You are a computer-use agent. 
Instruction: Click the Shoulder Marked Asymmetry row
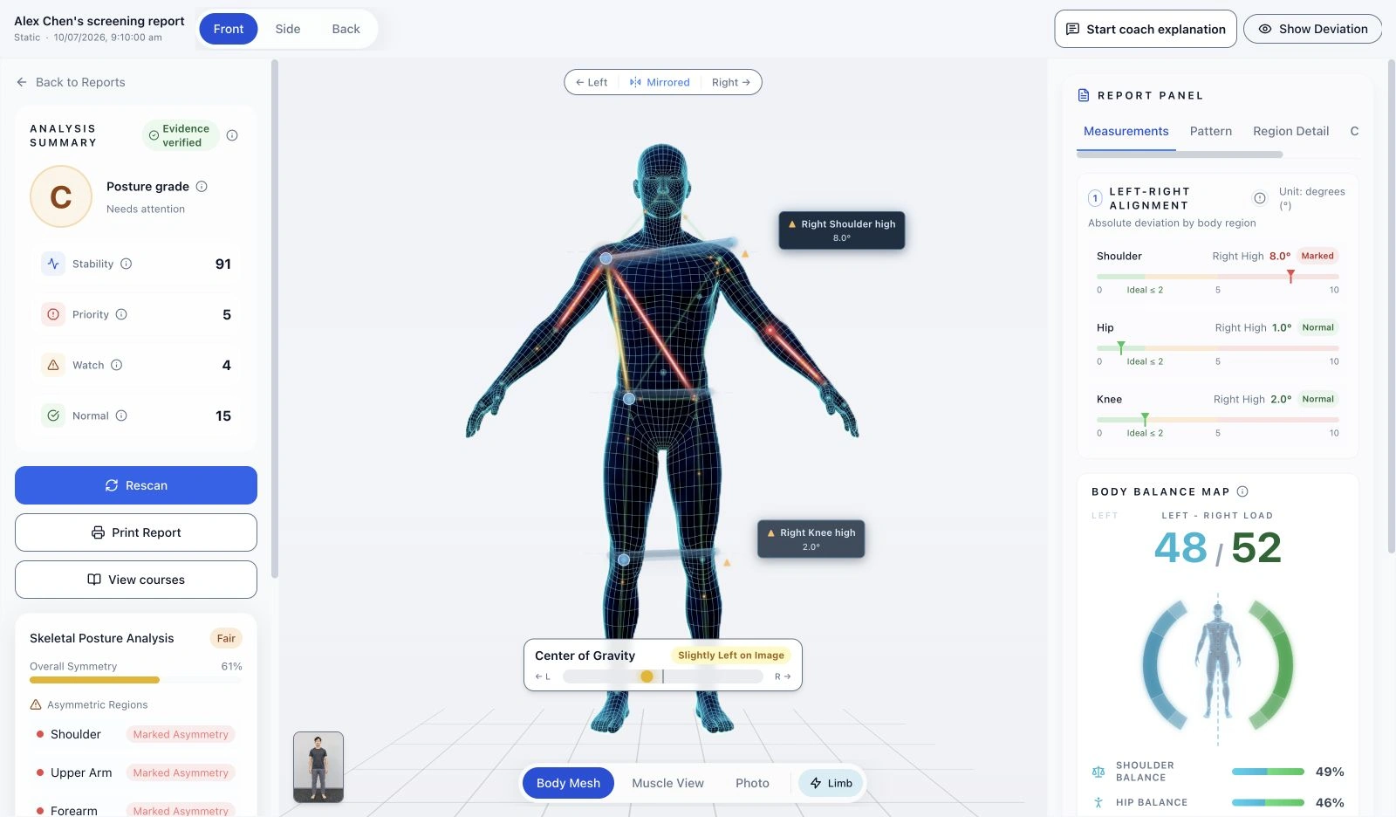click(136, 734)
